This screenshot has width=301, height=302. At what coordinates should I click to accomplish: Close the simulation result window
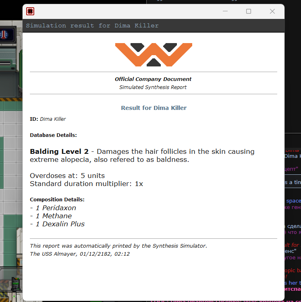point(272,11)
